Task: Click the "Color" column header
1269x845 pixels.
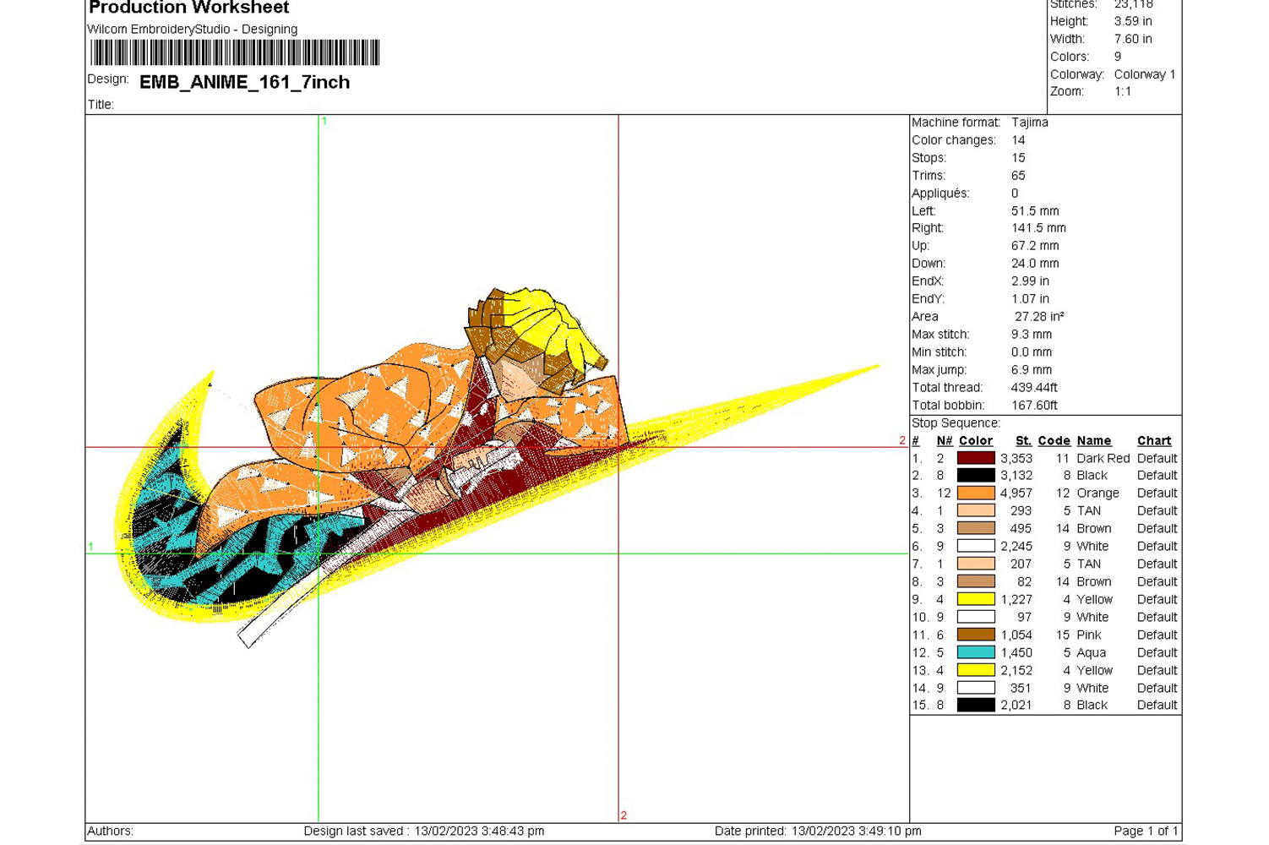Action: (976, 441)
